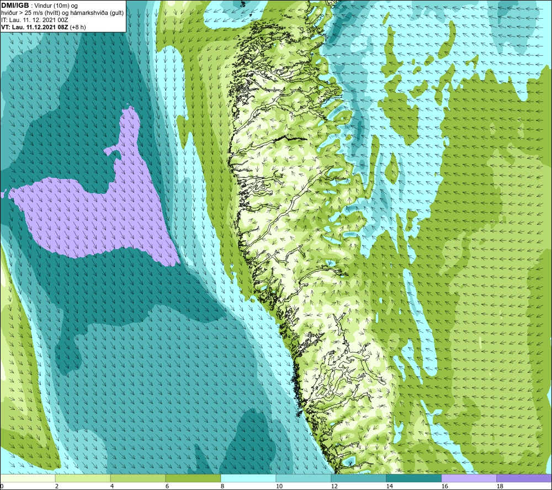Click the 2–4 m/s light green swatch

click(x=83, y=478)
